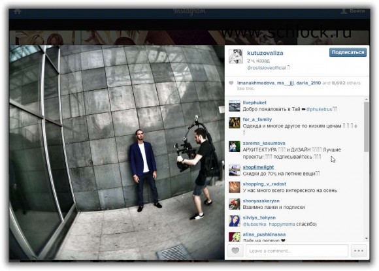Open the Instagram logo link
379x271 pixels.
click(x=189, y=11)
